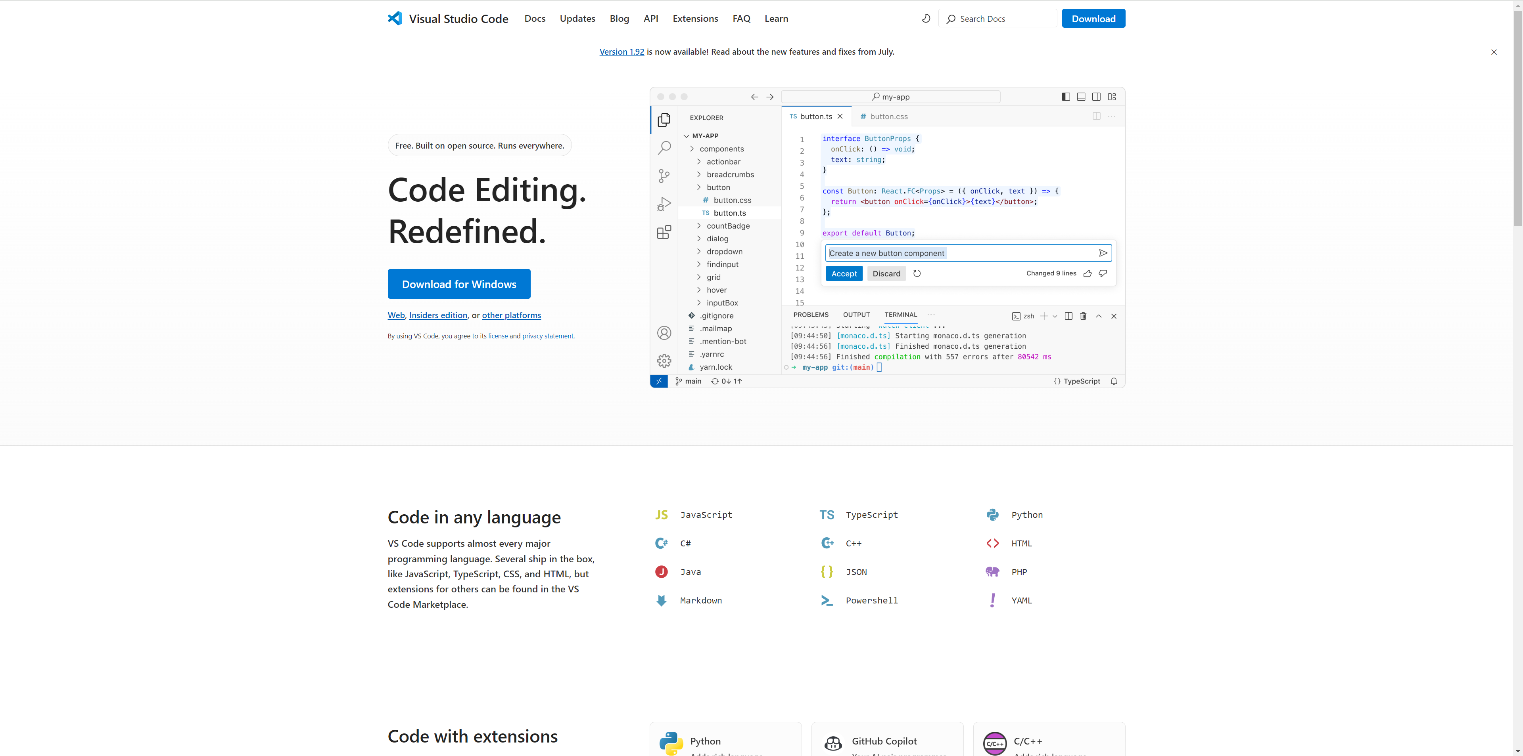Click the remote window icon in status bar
The height and width of the screenshot is (756, 1523).
(659, 382)
